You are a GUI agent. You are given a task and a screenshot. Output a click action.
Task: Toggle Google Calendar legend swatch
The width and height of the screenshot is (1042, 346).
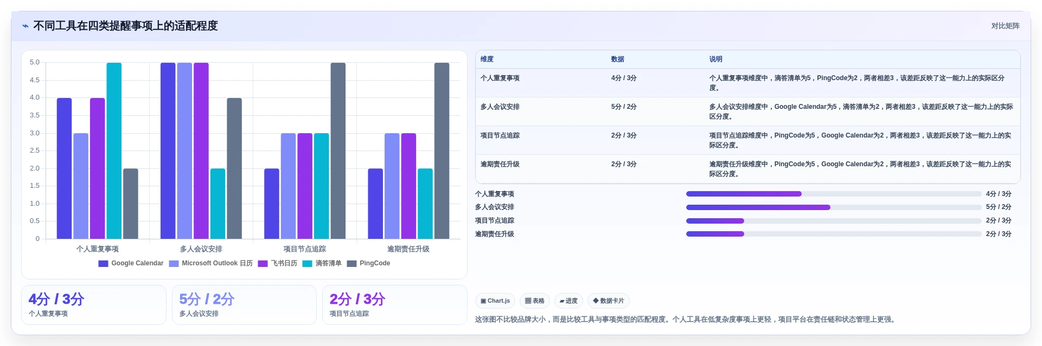[x=103, y=264]
